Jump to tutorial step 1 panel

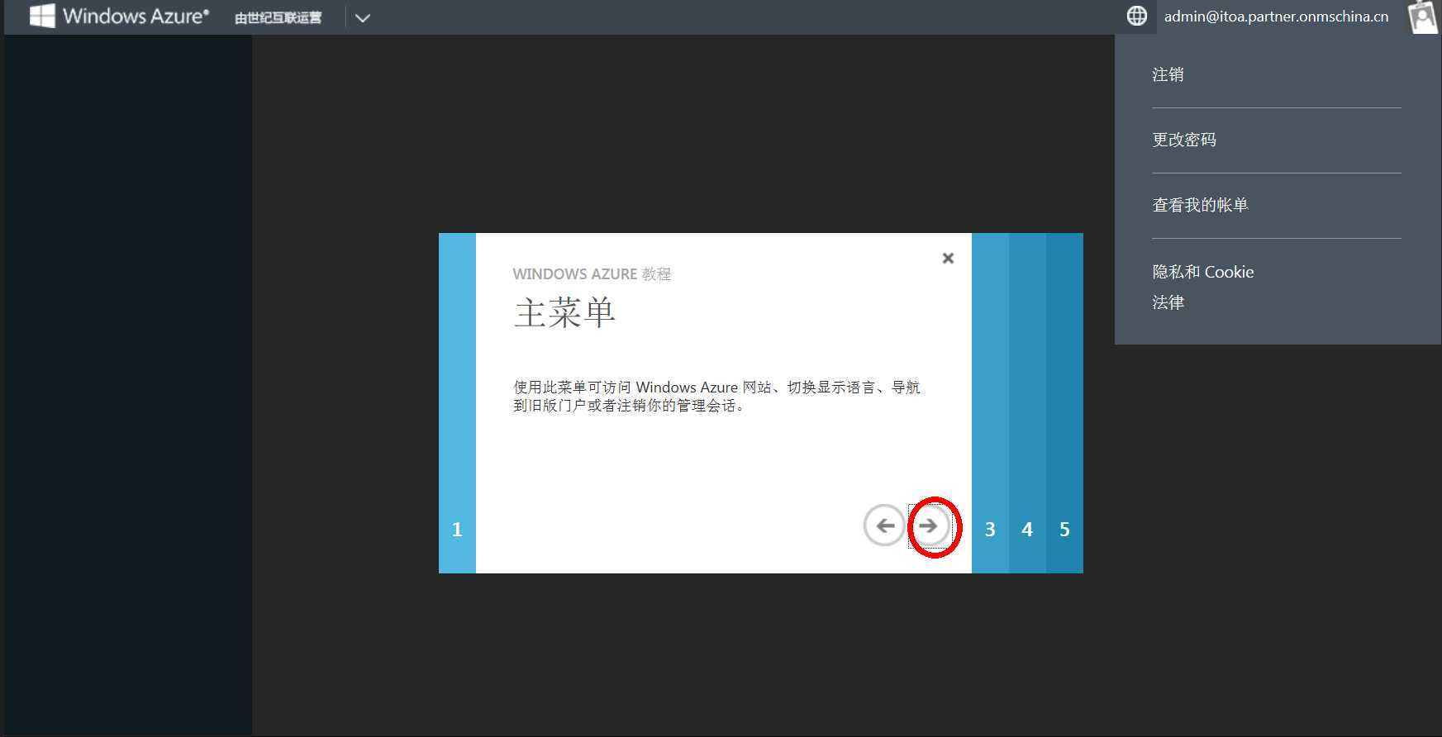tap(457, 403)
